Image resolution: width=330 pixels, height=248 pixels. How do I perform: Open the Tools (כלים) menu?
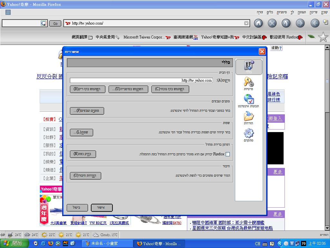(270, 12)
